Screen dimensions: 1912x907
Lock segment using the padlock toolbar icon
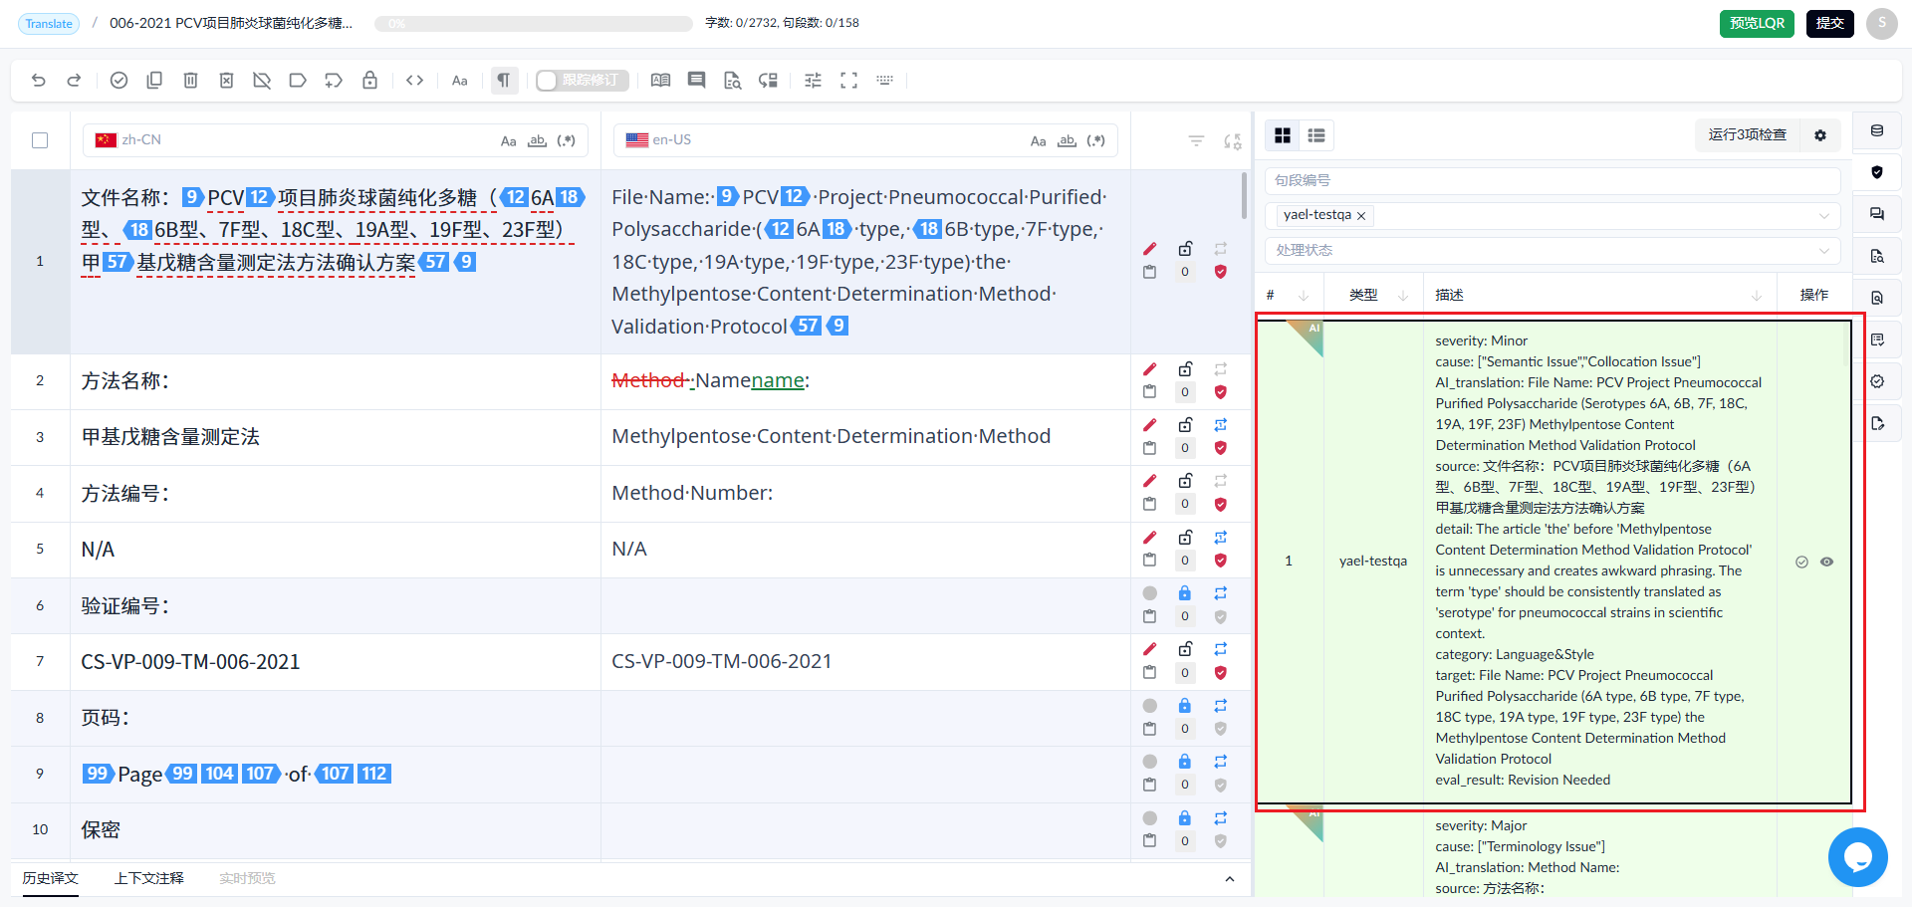pos(369,81)
